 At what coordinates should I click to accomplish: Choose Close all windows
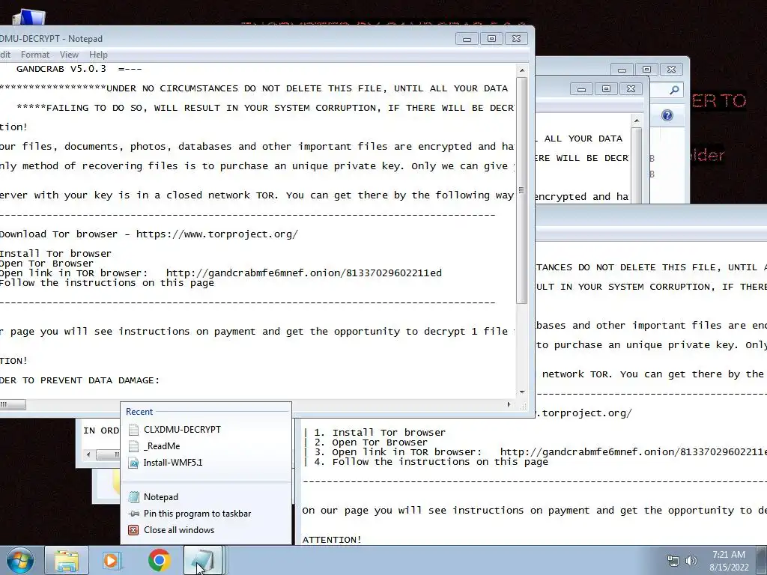pos(206,530)
